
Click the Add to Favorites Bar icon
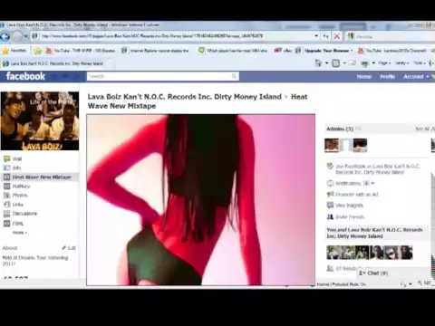pyautogui.click(x=38, y=51)
